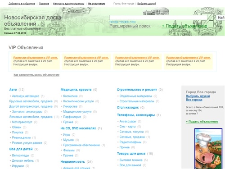Open 'Медицина, красота' category
The height and width of the screenshot is (169, 225).
coord(76,90)
